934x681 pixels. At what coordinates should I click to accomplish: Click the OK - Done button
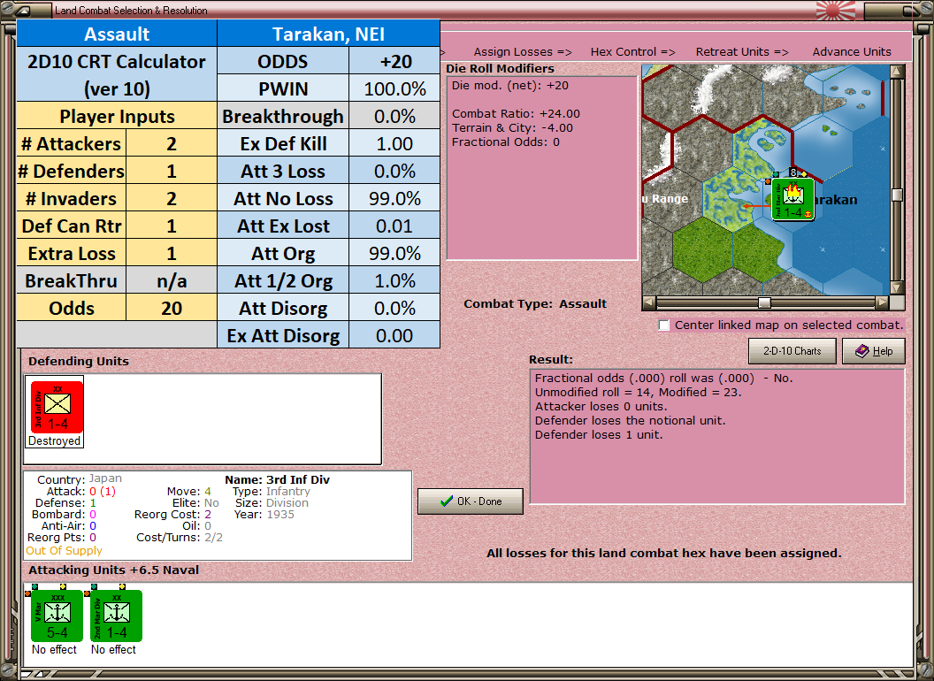[x=471, y=501]
